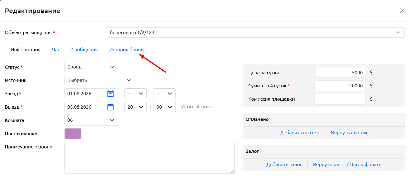Screen dimensions: 408x176
Task: Click the Сумма за 4 суток field
Action: 340,86
